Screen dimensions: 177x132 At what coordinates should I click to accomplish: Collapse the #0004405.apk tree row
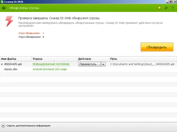2,64
